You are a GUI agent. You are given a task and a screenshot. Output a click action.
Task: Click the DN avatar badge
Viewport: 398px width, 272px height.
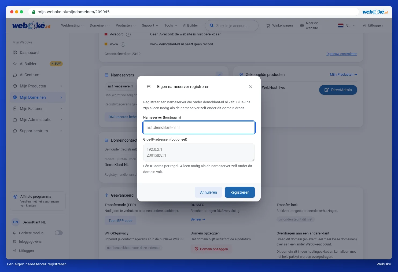pos(16,222)
